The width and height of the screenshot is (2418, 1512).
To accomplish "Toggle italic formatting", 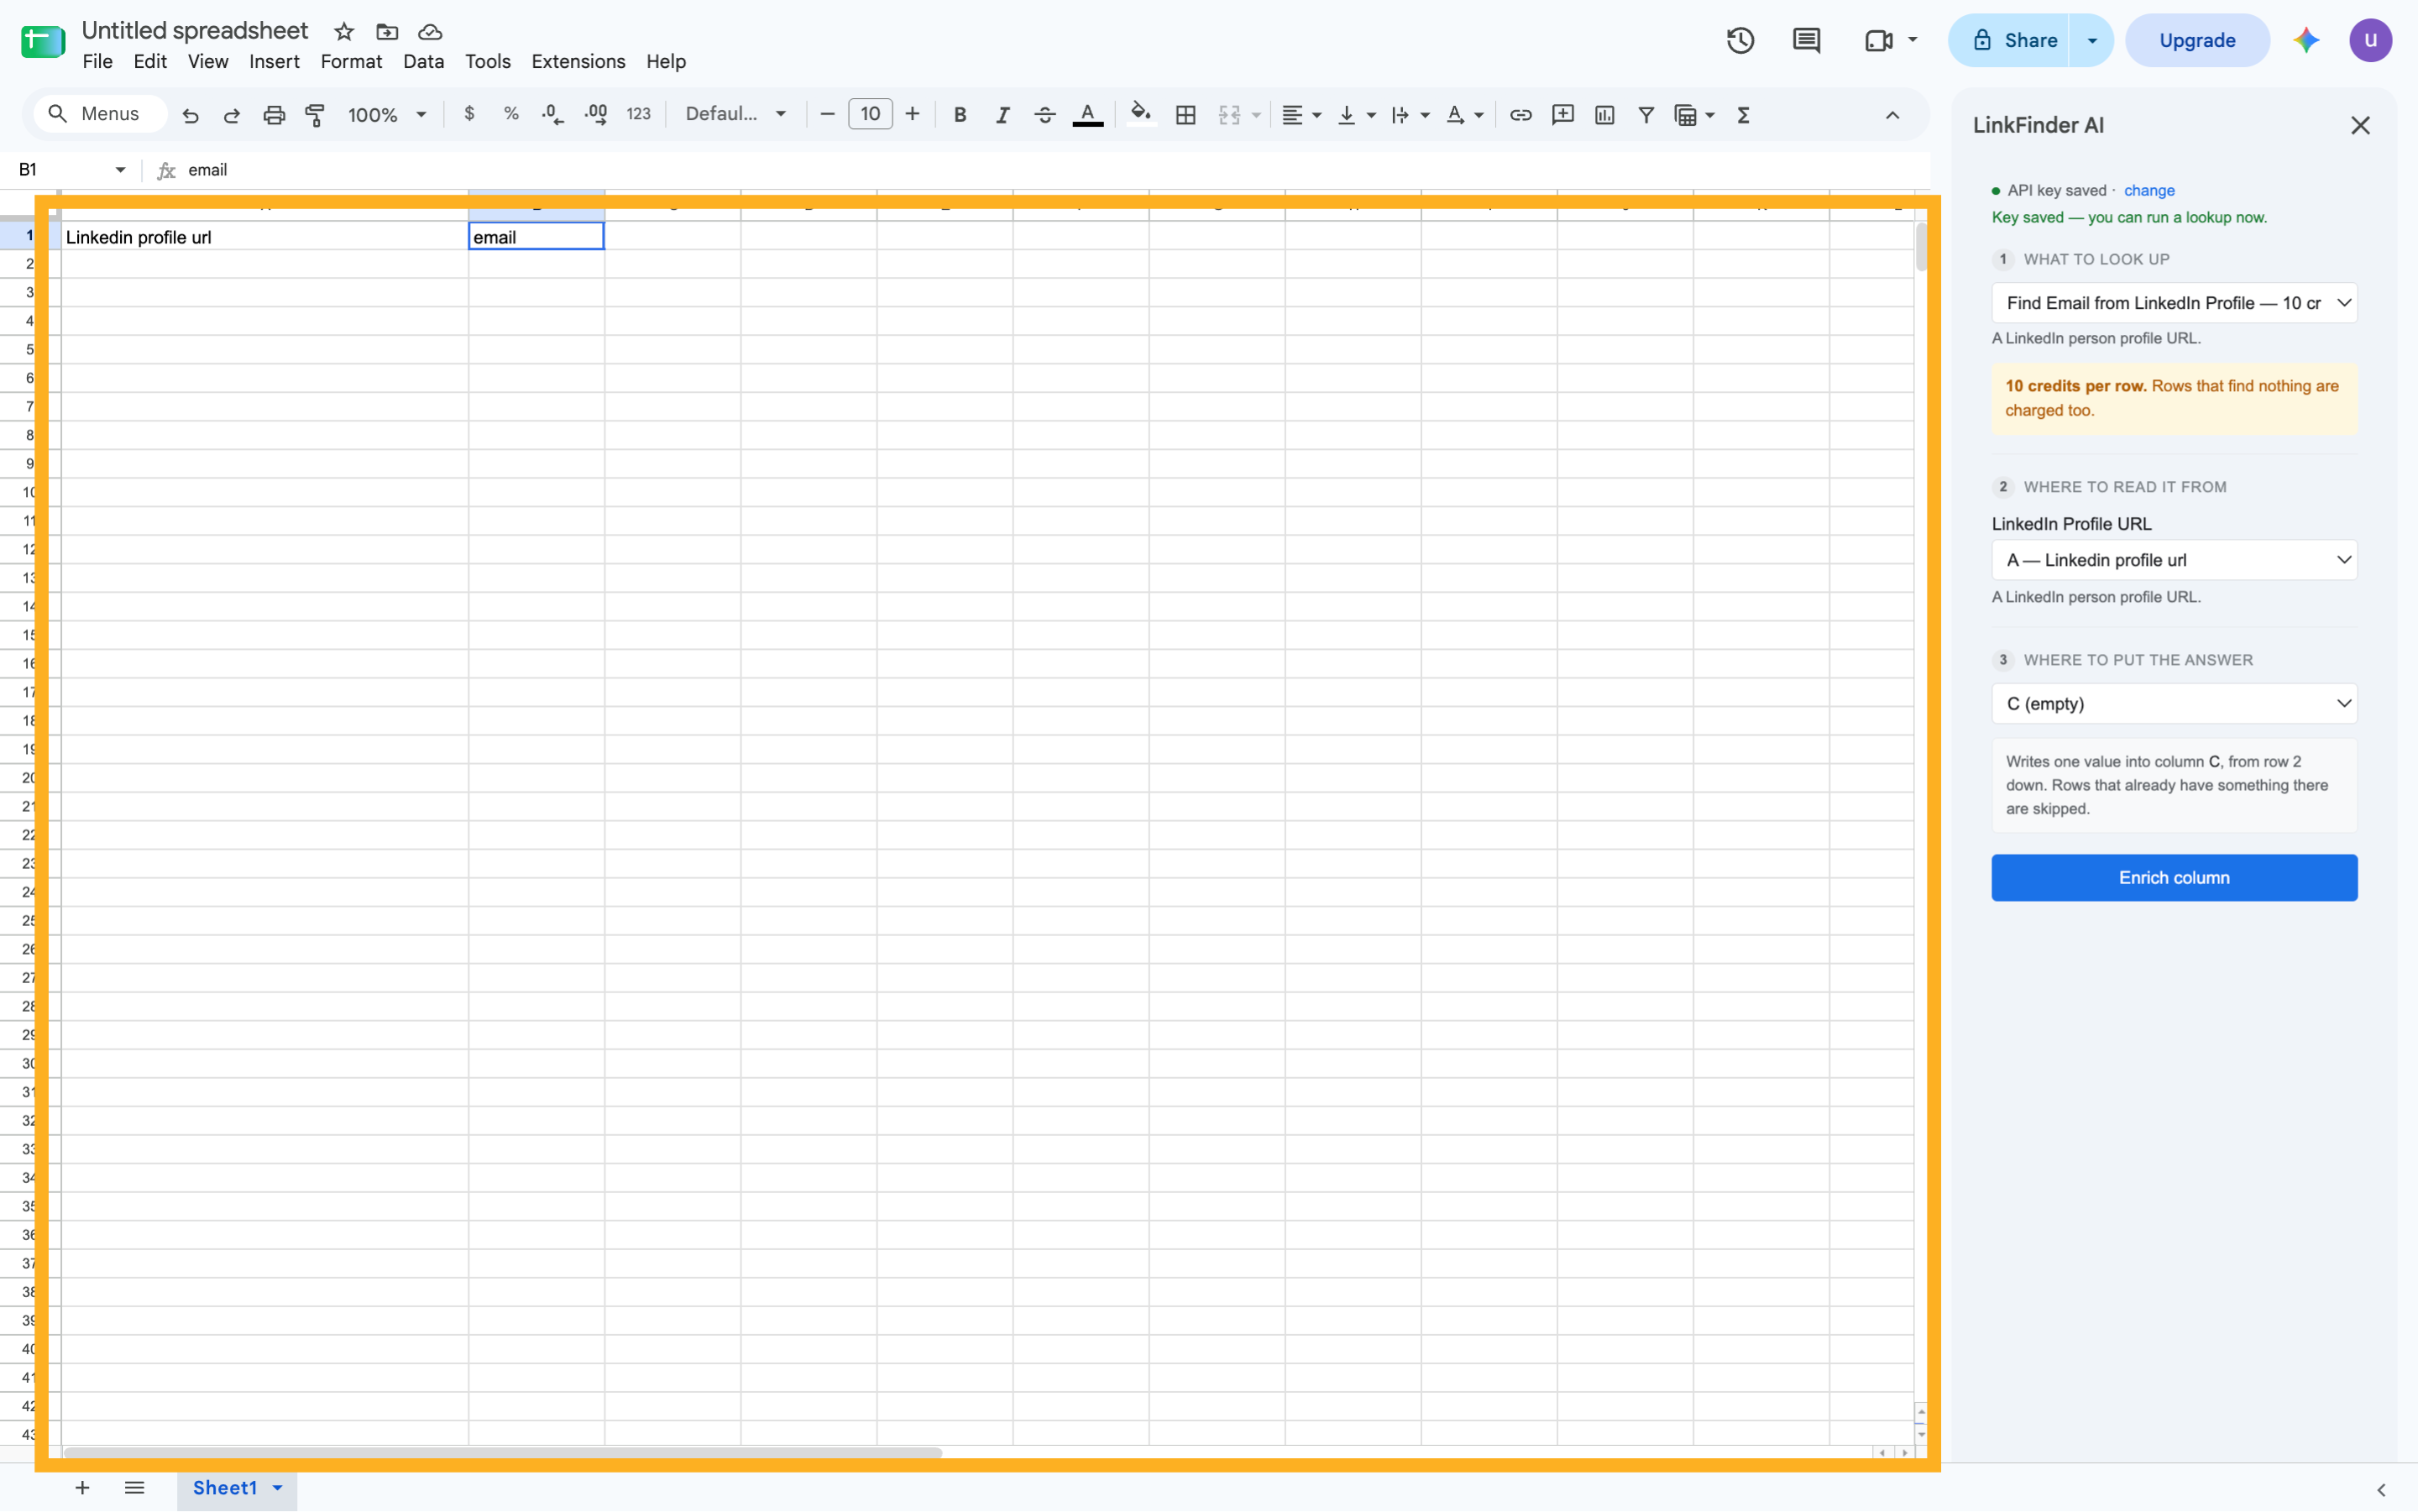I will (1001, 115).
